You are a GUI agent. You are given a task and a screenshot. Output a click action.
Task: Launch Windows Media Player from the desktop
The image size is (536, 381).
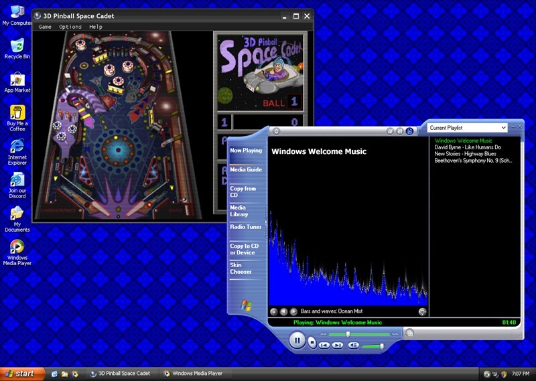point(17,252)
